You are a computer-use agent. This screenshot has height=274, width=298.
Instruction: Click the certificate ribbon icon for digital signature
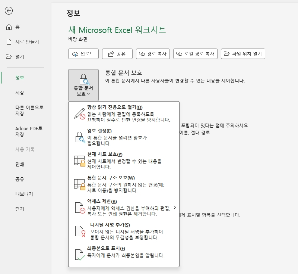tap(80, 231)
